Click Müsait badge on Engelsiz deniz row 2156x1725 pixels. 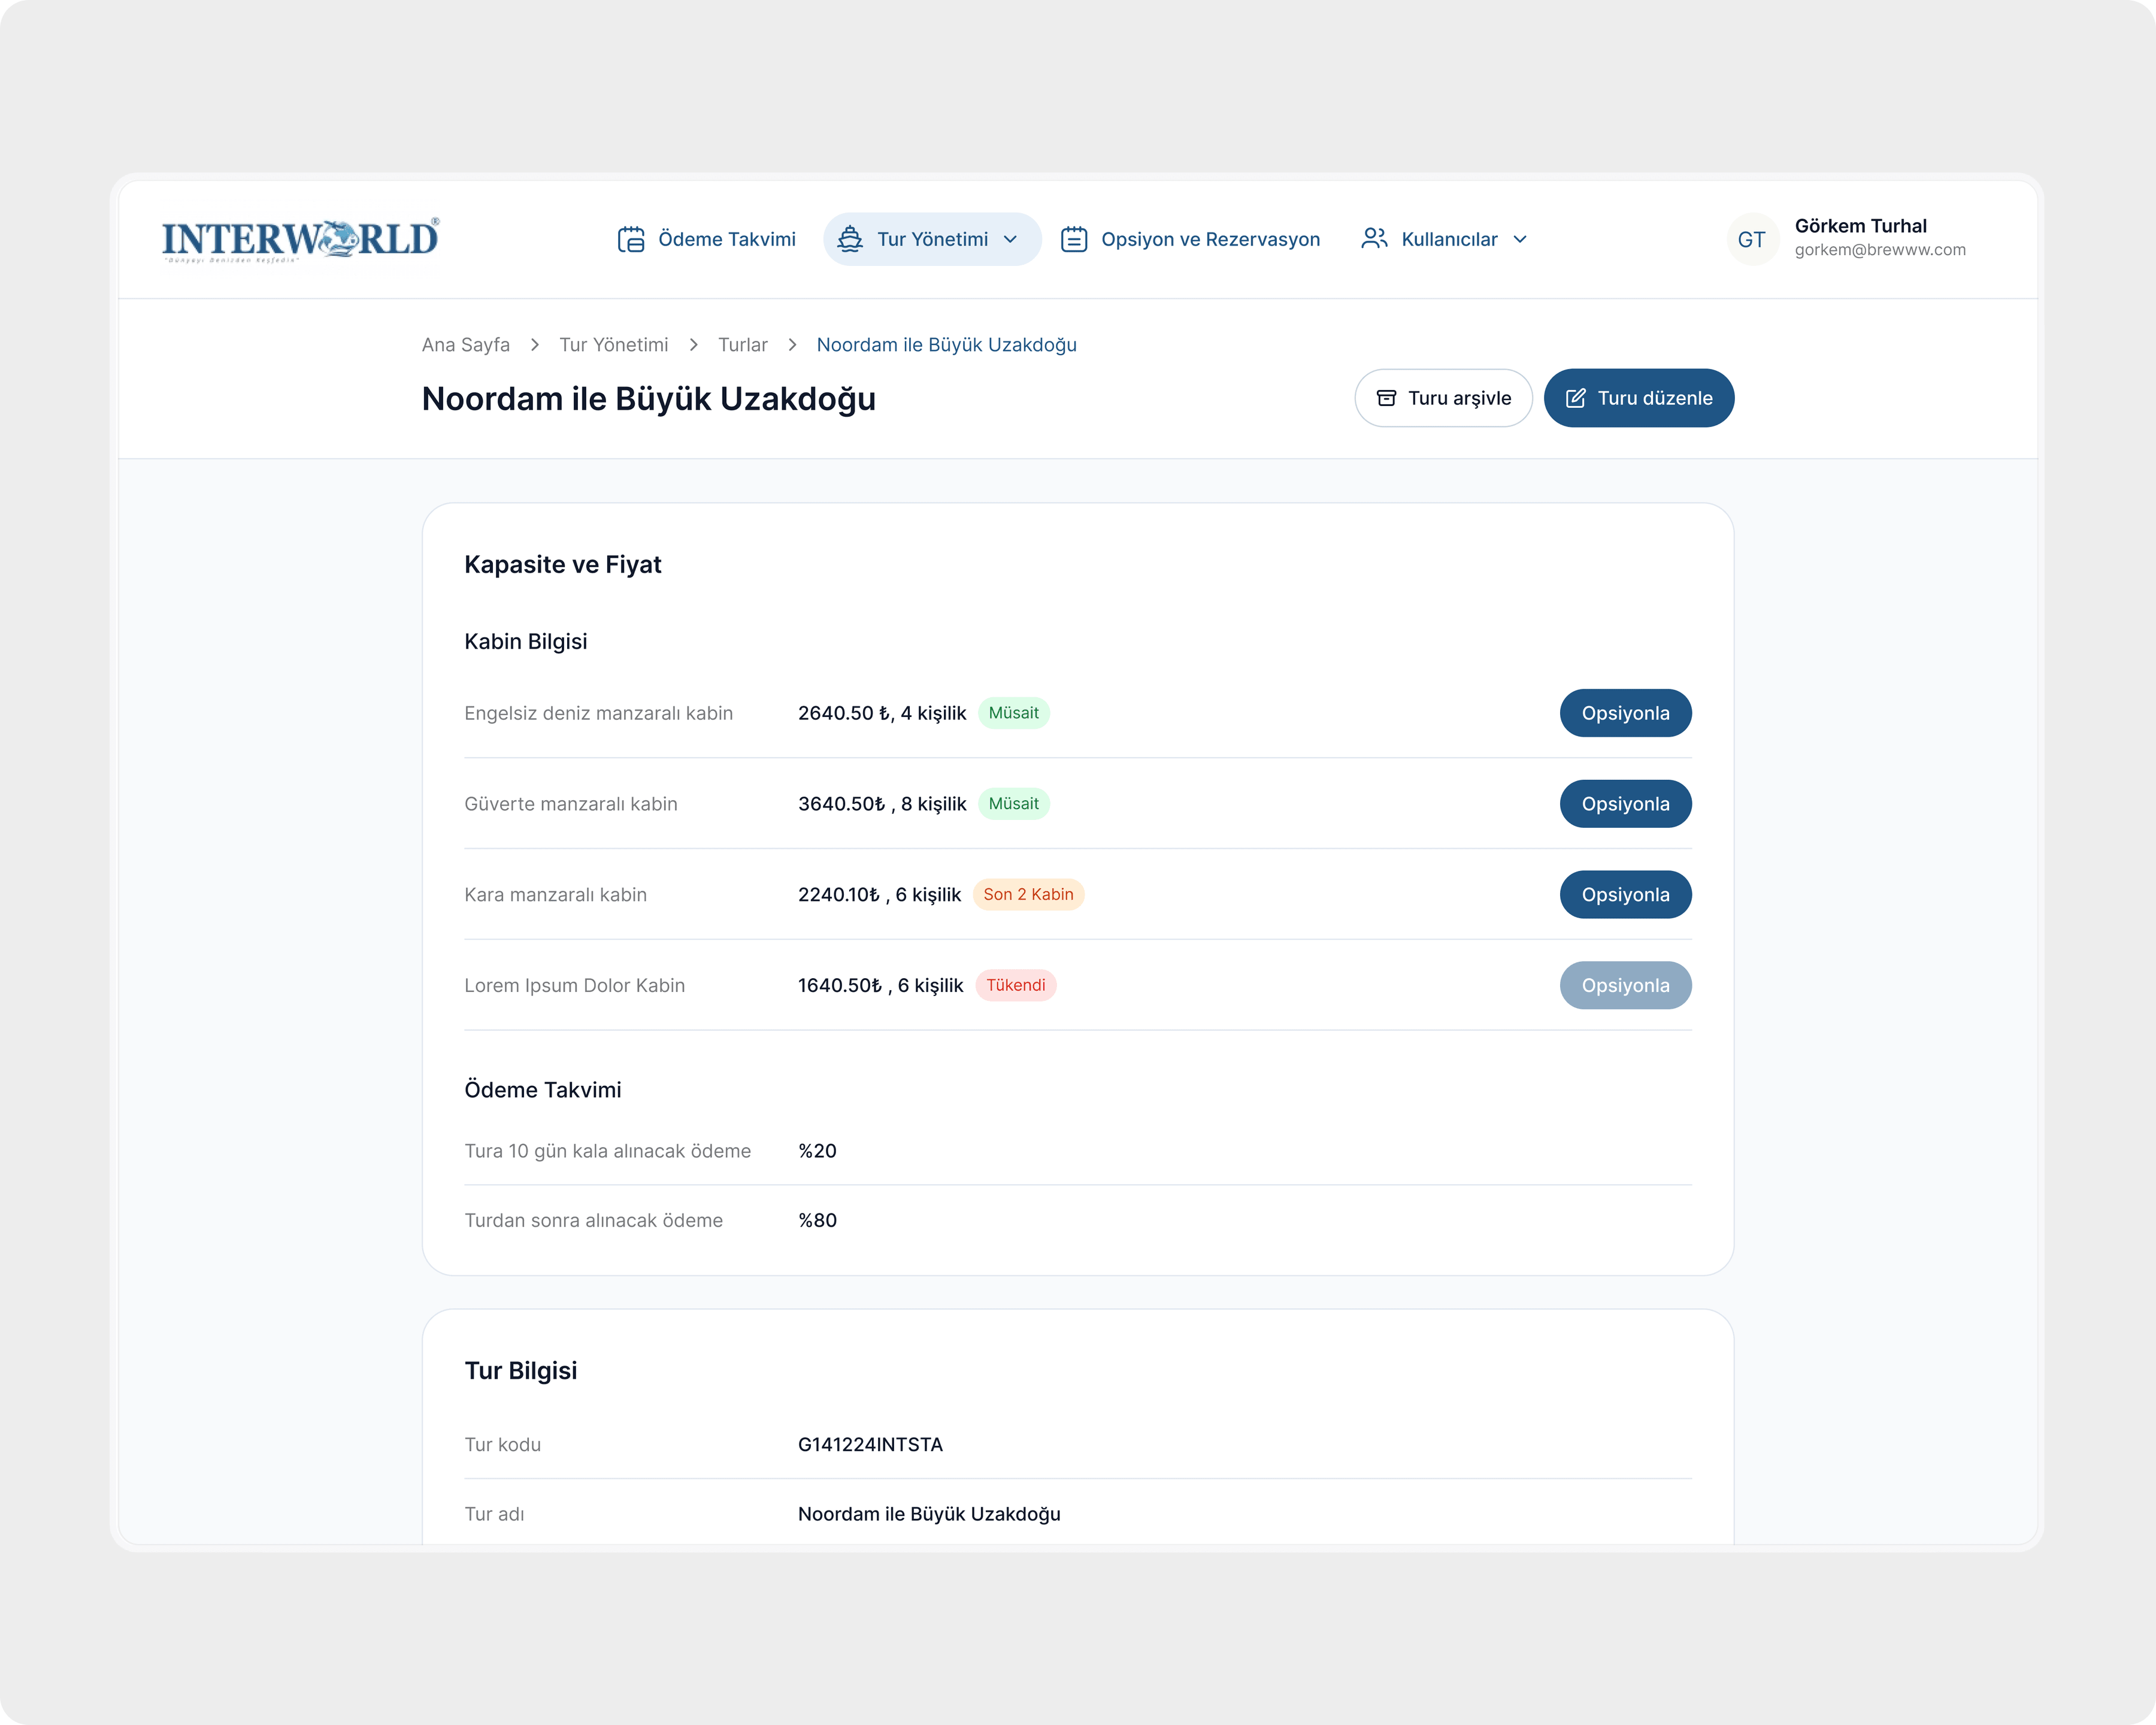1014,713
